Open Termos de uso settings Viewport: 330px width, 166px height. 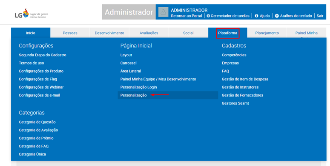32,63
